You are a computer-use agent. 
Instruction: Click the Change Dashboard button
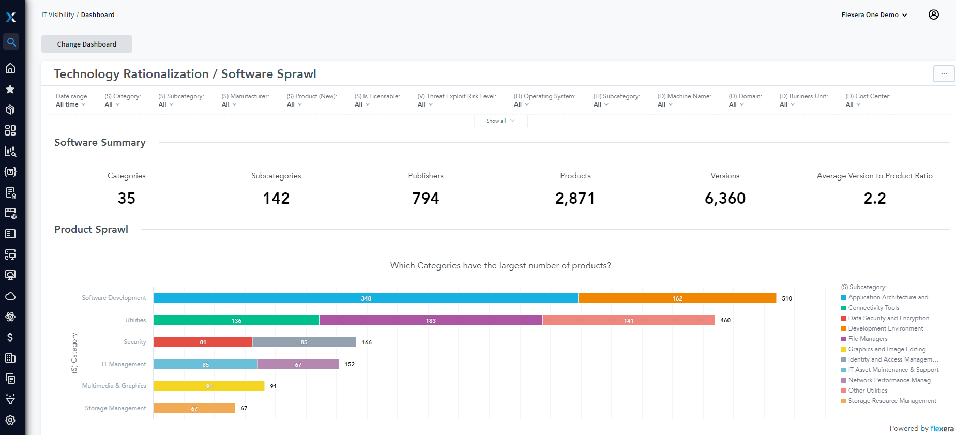87,44
